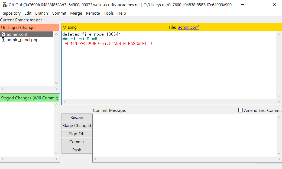
Task: Click the Stage Changed button
Action: [77, 125]
